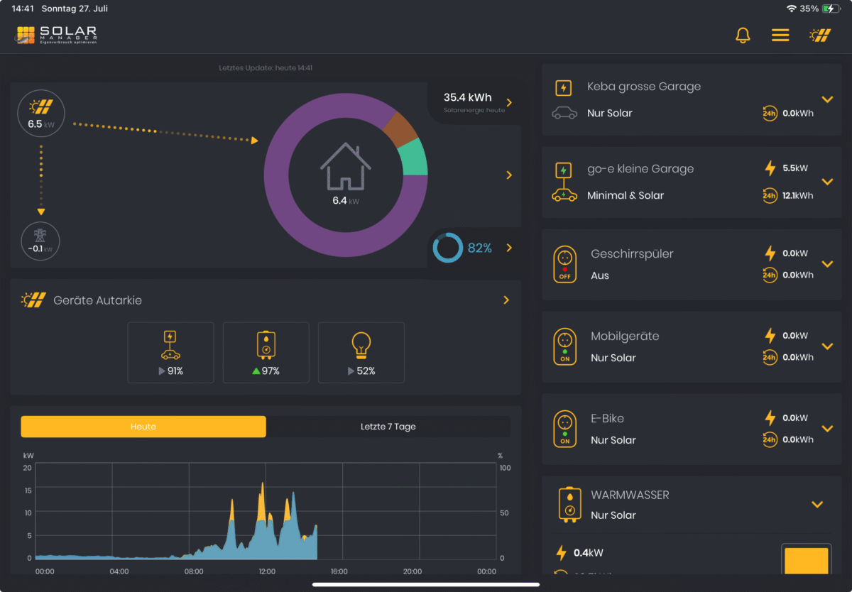
Task: Click the solar production icon showing 6.5 kW
Action: coord(40,113)
